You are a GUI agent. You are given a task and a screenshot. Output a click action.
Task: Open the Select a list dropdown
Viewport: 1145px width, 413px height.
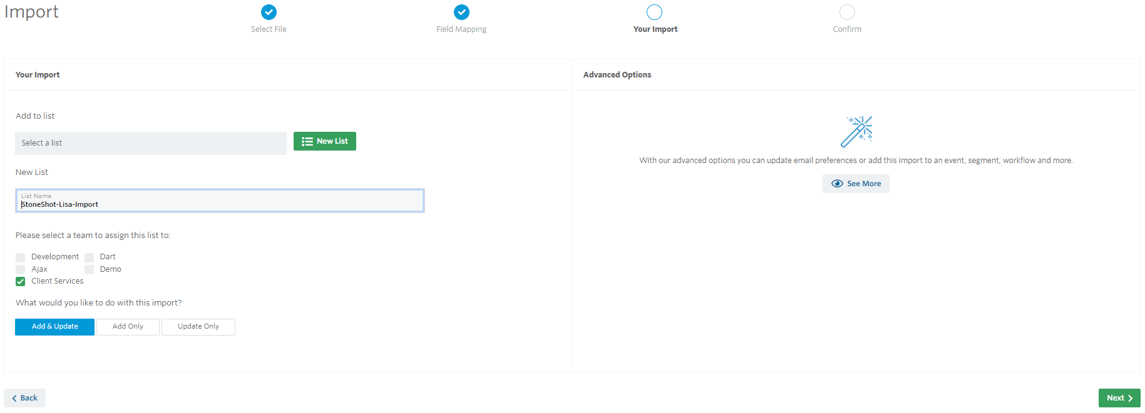[151, 143]
